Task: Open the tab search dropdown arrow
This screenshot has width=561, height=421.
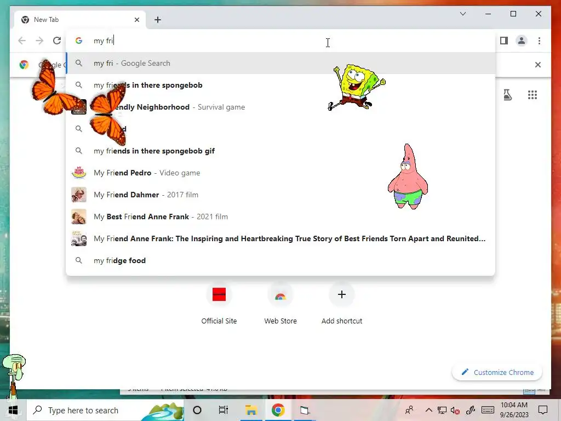Action: pos(462,14)
